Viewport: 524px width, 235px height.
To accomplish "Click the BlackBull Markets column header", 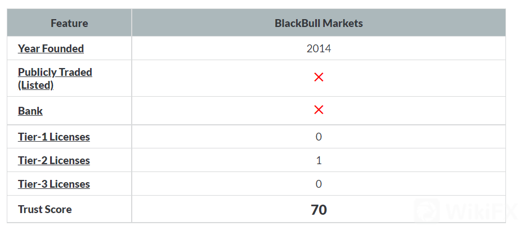I will 319,24.
